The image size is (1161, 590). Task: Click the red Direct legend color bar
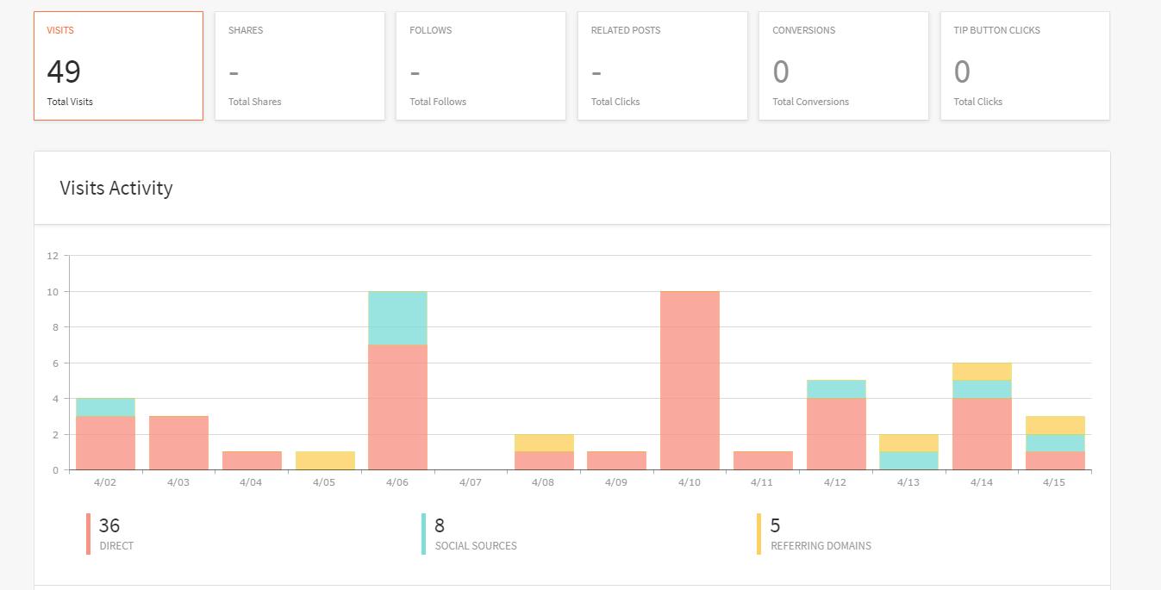pyautogui.click(x=88, y=534)
